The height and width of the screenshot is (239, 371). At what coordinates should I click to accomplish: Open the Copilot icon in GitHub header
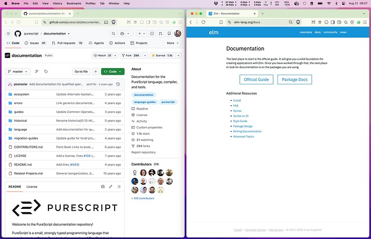click(x=122, y=34)
